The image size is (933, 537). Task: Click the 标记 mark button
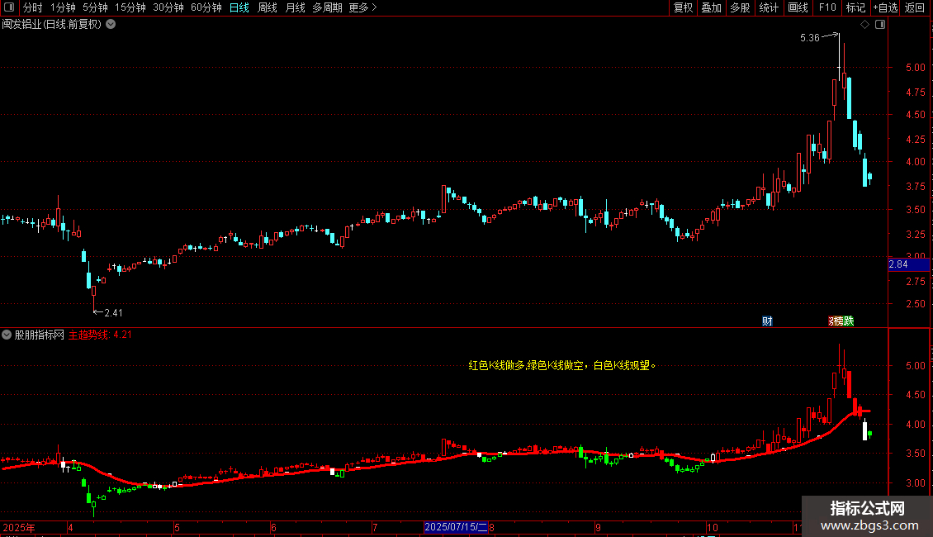pyautogui.click(x=855, y=7)
